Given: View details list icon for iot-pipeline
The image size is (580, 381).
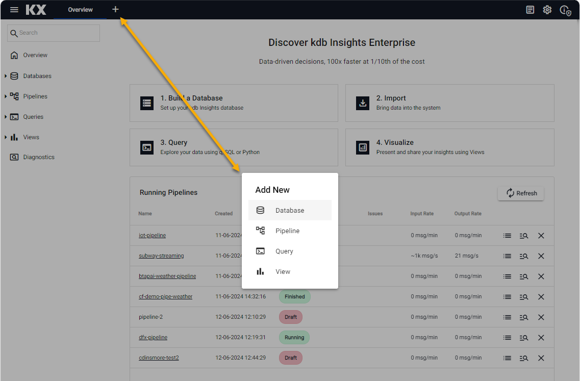Looking at the screenshot, I should click(507, 236).
